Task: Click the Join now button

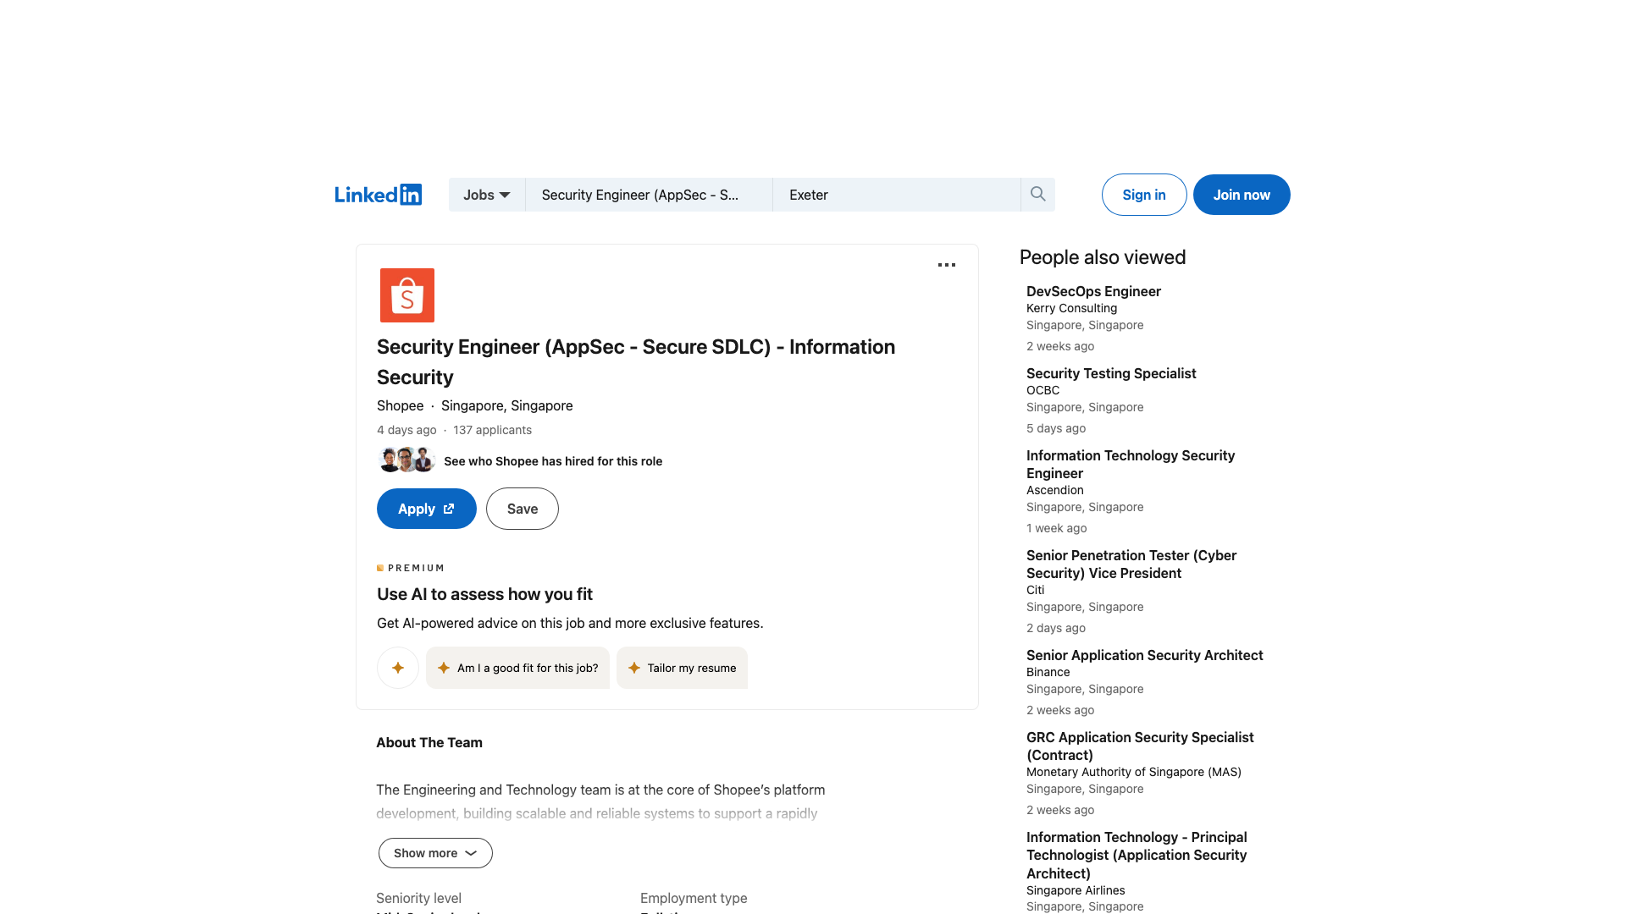Action: pyautogui.click(x=1242, y=195)
